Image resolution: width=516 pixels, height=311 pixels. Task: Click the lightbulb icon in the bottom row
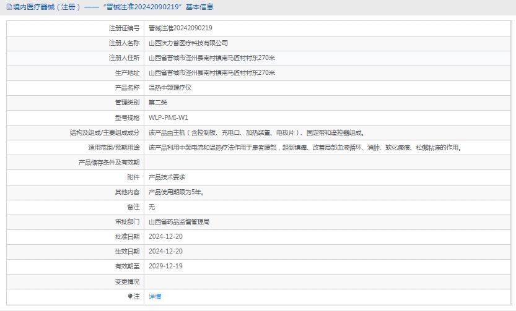tap(129, 296)
